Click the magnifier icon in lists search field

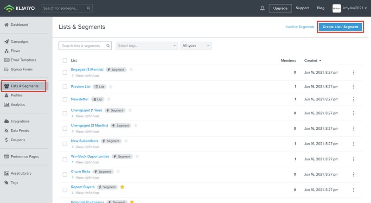pyautogui.click(x=108, y=46)
